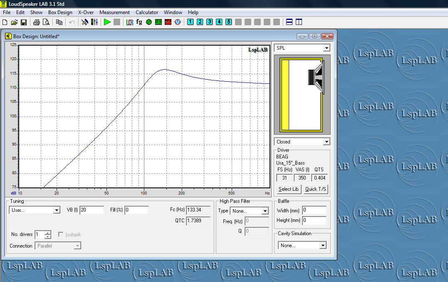The width and height of the screenshot is (448, 282).
Task: Save using the floppy disk icon
Action: (x=23, y=22)
